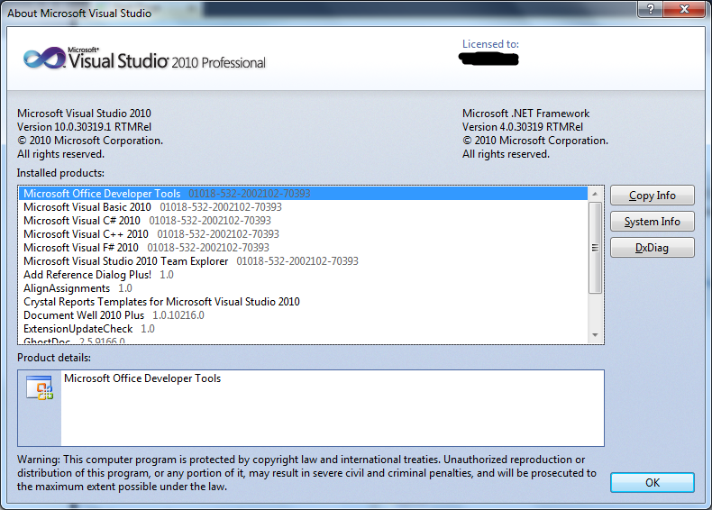Viewport: 712px width, 510px height.
Task: Select Microsoft Visual C++ 2010 row
Action: coord(304,234)
